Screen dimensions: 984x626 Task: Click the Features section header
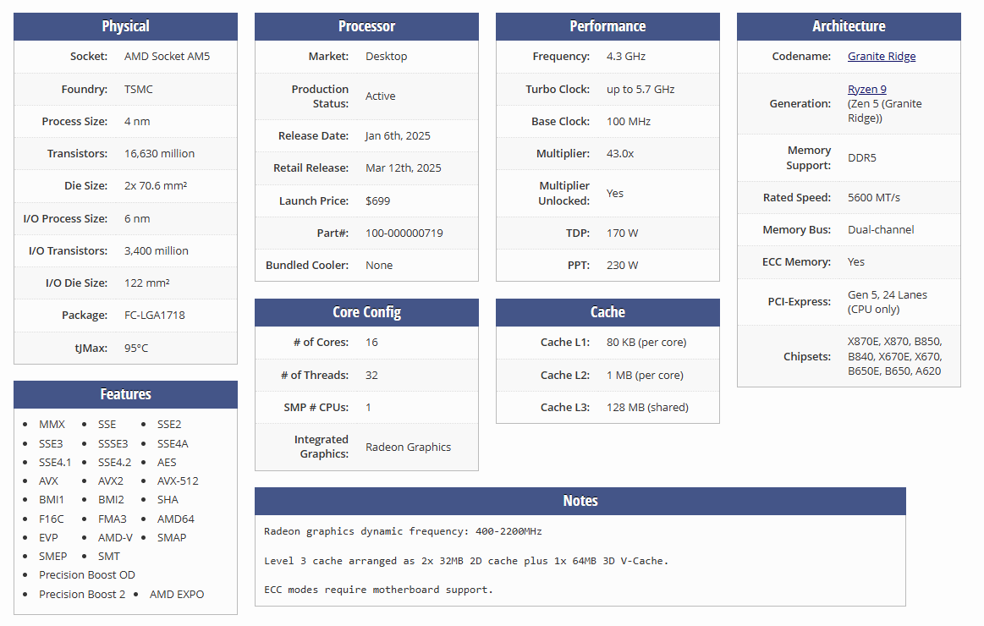pyautogui.click(x=125, y=394)
